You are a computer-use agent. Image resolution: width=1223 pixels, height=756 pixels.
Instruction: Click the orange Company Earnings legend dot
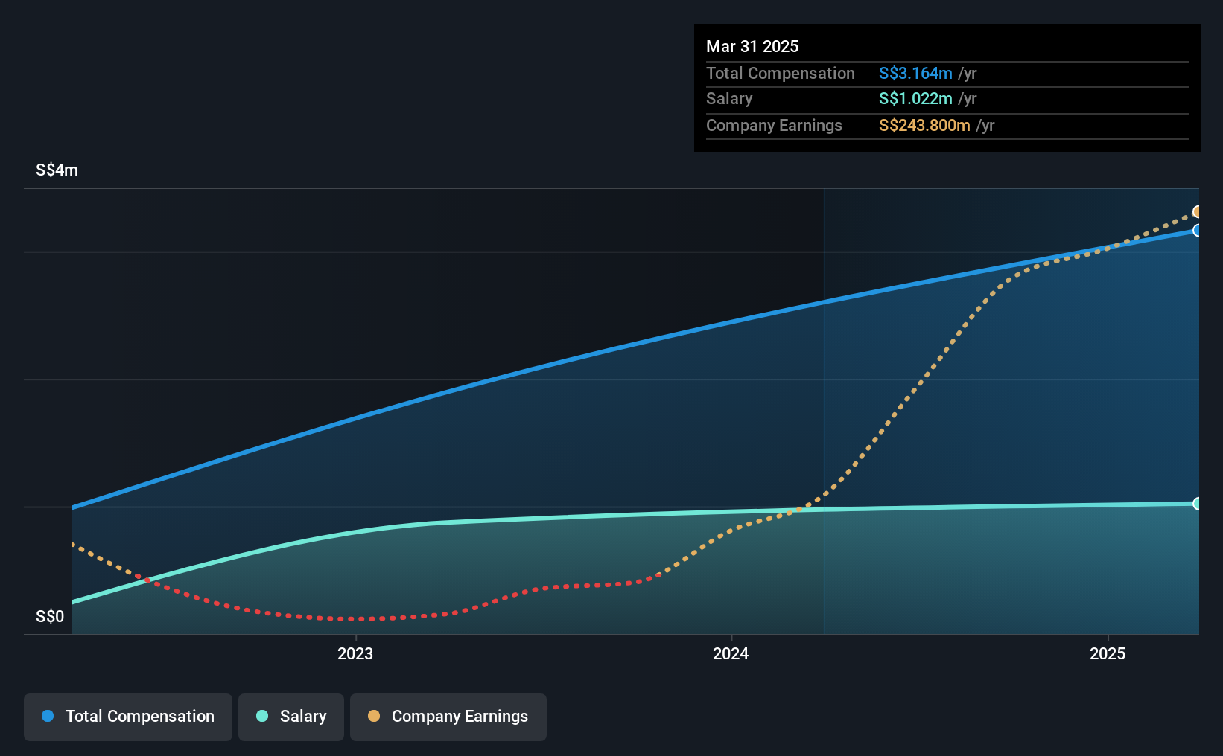[x=374, y=716]
